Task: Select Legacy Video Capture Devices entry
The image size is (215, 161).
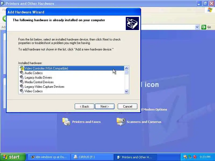Action: pos(44,87)
